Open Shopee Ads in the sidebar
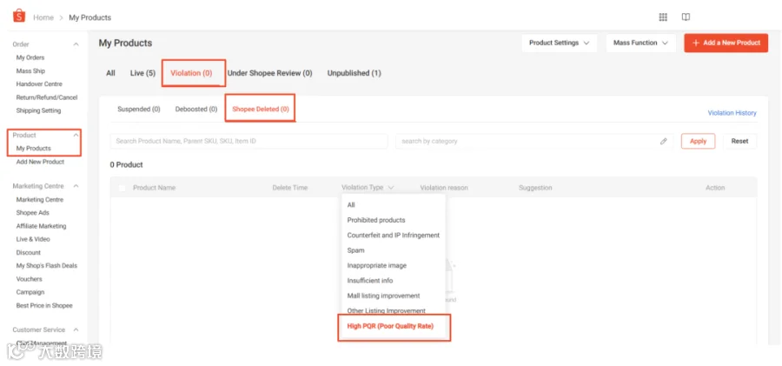Viewport: 782px width, 366px height. click(x=32, y=213)
